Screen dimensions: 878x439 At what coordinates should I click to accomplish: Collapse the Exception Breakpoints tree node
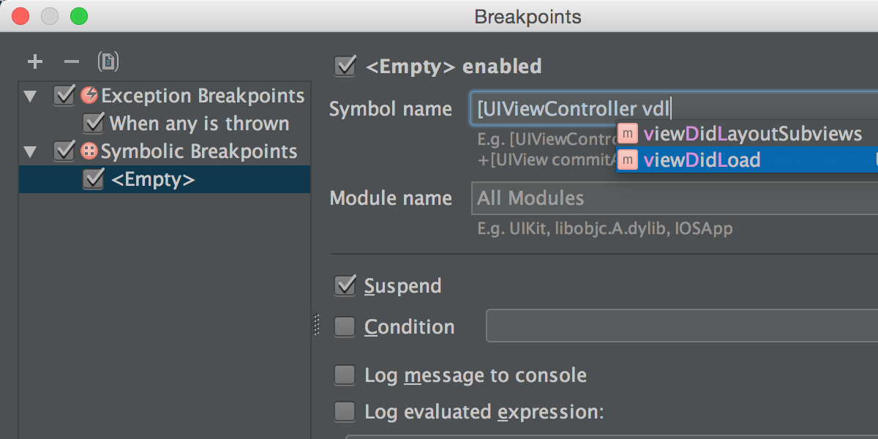(x=30, y=96)
